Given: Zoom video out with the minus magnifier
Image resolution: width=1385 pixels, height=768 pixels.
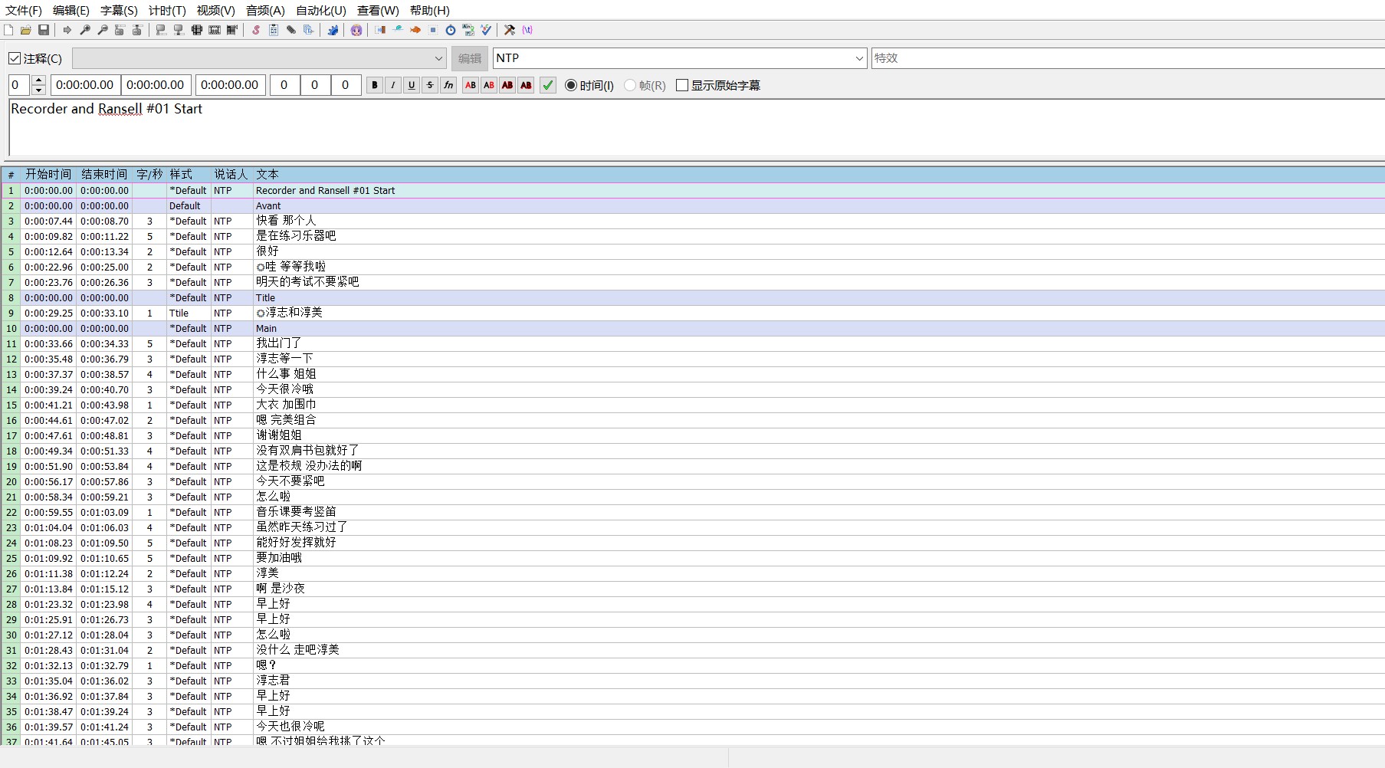Looking at the screenshot, I should tap(103, 30).
